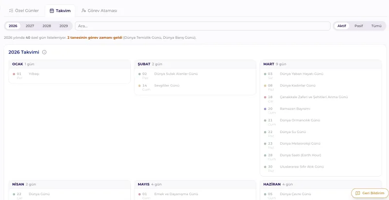Click the yellow dot beside Sevgililer Günü
This screenshot has width=389, height=200.
[140, 85]
